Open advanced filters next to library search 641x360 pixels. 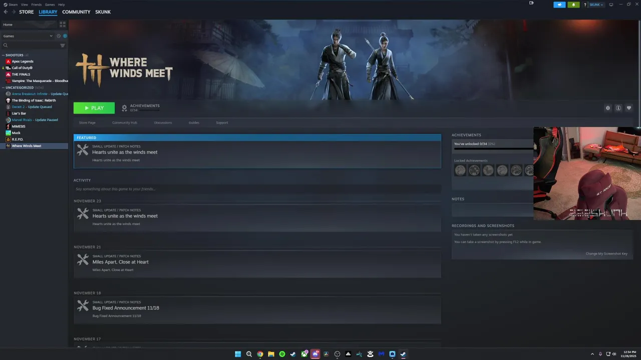tap(63, 45)
